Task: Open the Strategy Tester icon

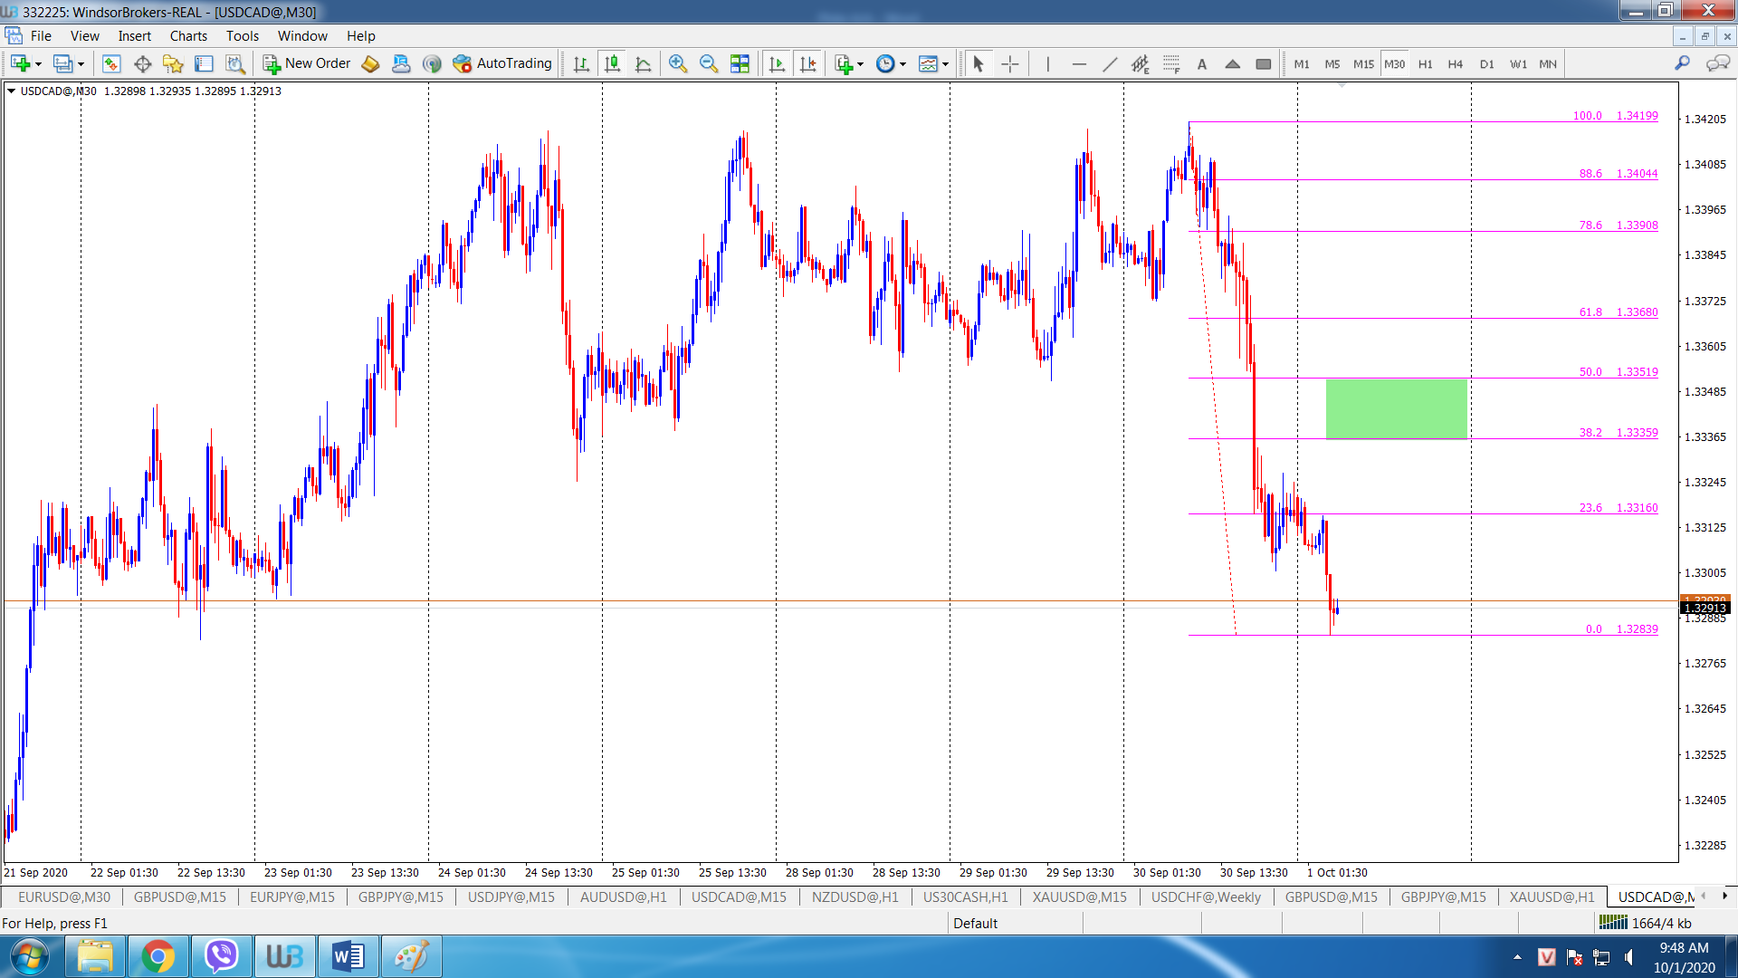Action: pos(235,63)
